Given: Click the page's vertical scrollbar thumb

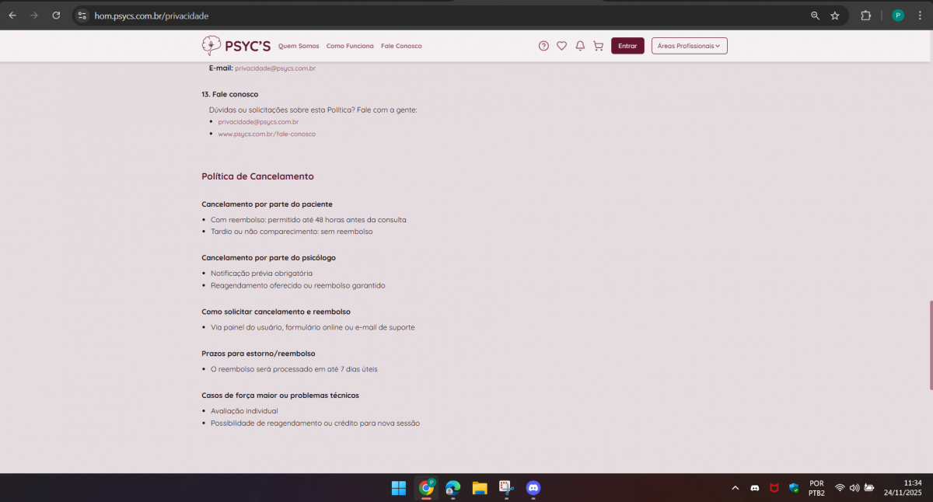Looking at the screenshot, I should click(930, 344).
